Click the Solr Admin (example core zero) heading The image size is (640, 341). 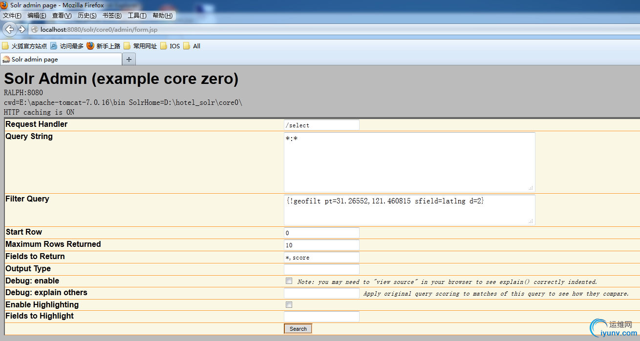tap(121, 79)
